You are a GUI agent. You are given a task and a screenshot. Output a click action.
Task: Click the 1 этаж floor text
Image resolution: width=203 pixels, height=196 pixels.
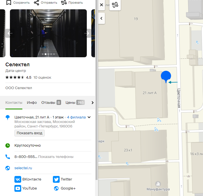point(58,117)
